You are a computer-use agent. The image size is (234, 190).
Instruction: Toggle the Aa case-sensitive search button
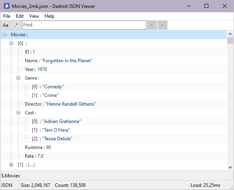[x=6, y=25]
